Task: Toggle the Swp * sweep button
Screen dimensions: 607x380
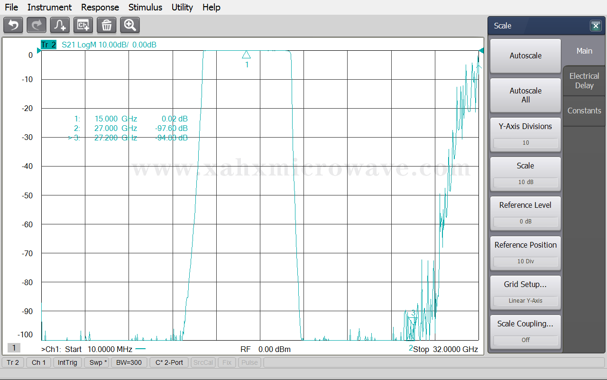Action: coord(99,362)
